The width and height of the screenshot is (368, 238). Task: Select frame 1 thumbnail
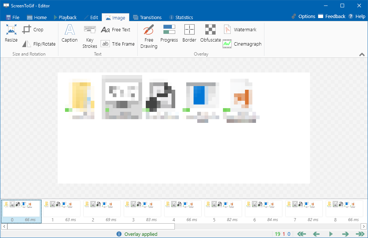[62, 212]
